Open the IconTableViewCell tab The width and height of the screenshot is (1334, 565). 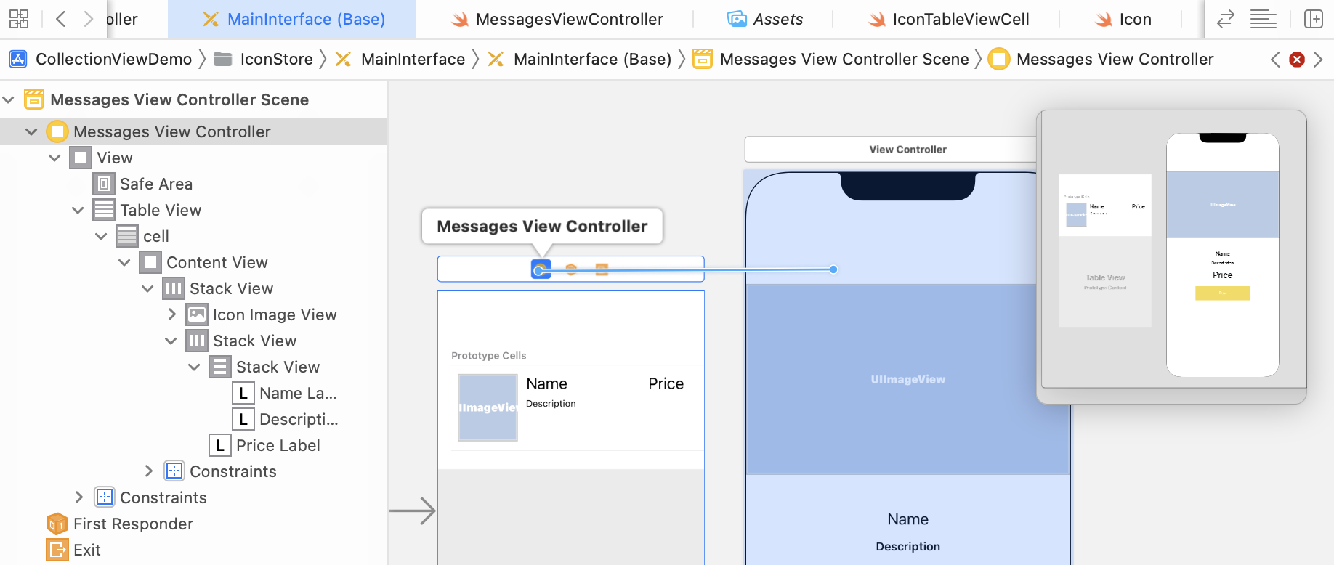point(948,19)
